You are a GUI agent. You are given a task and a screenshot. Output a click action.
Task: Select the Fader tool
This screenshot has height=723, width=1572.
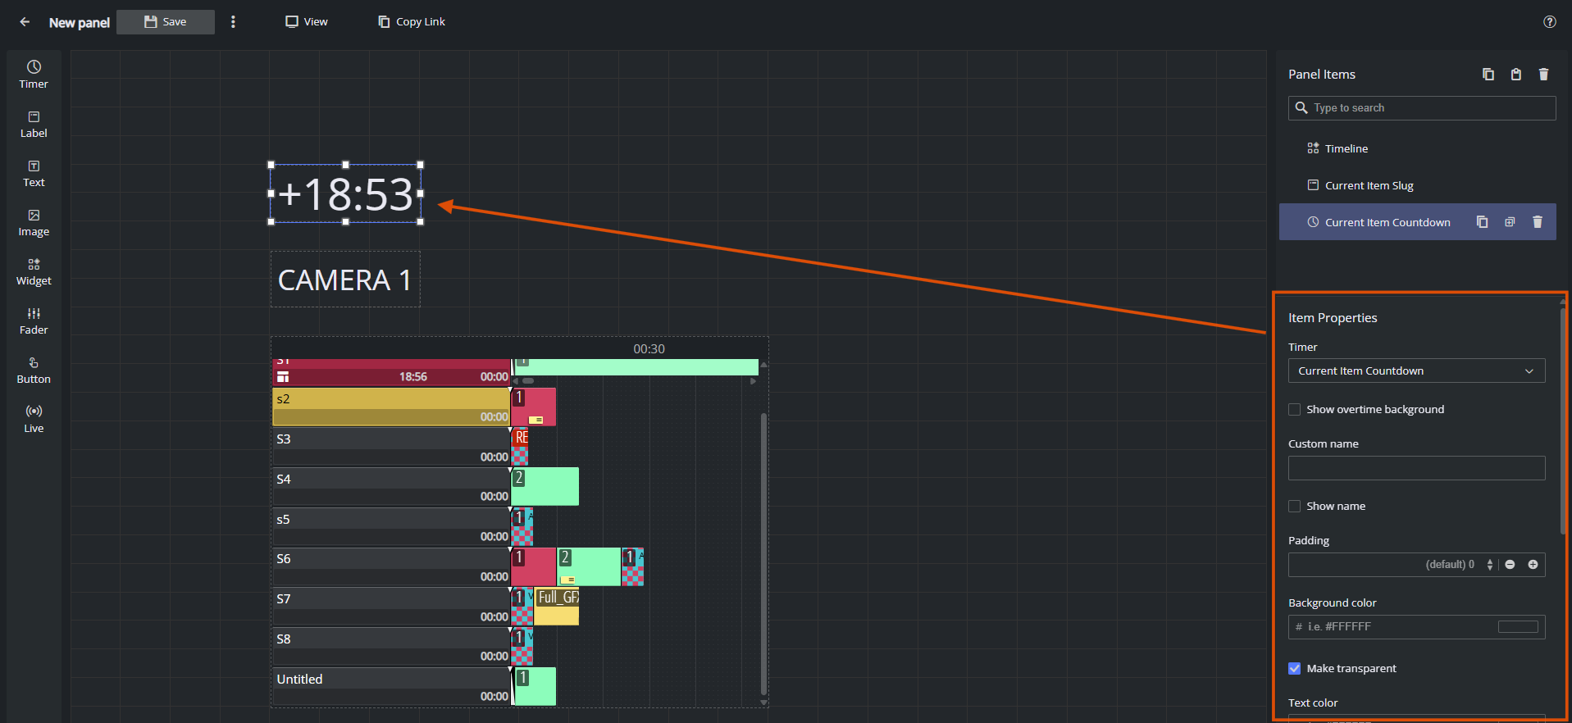34,321
